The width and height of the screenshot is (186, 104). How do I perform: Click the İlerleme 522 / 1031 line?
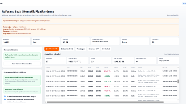click(x=10, y=31)
